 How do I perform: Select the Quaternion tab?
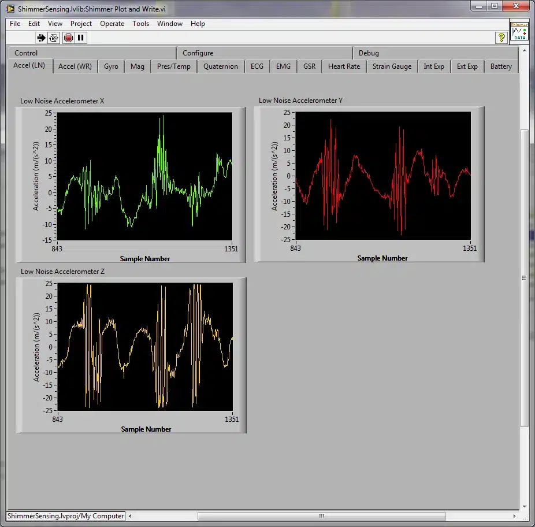click(221, 66)
